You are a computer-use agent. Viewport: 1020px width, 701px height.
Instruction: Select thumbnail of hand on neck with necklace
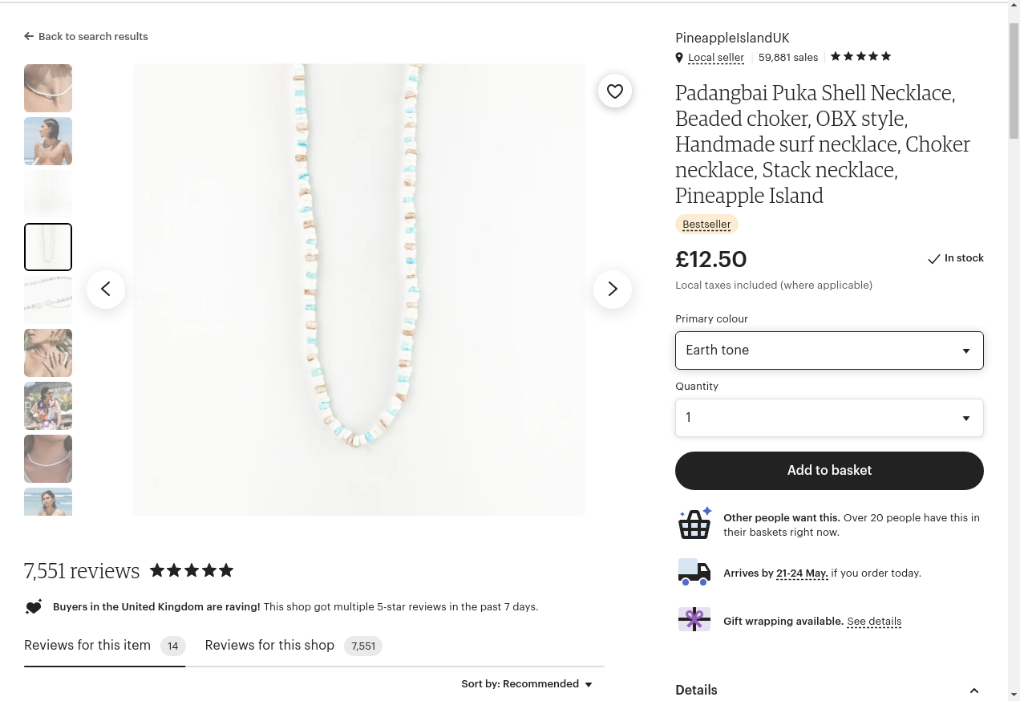48,353
